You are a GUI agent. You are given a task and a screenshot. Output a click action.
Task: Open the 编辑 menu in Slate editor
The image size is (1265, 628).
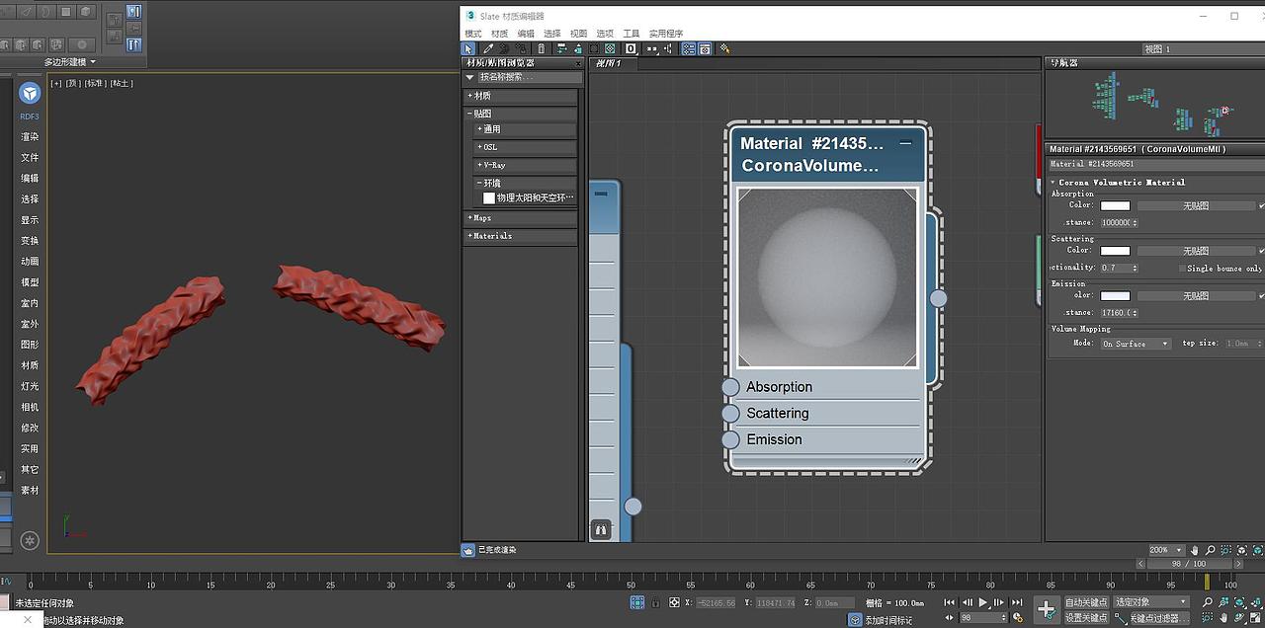[x=526, y=34]
